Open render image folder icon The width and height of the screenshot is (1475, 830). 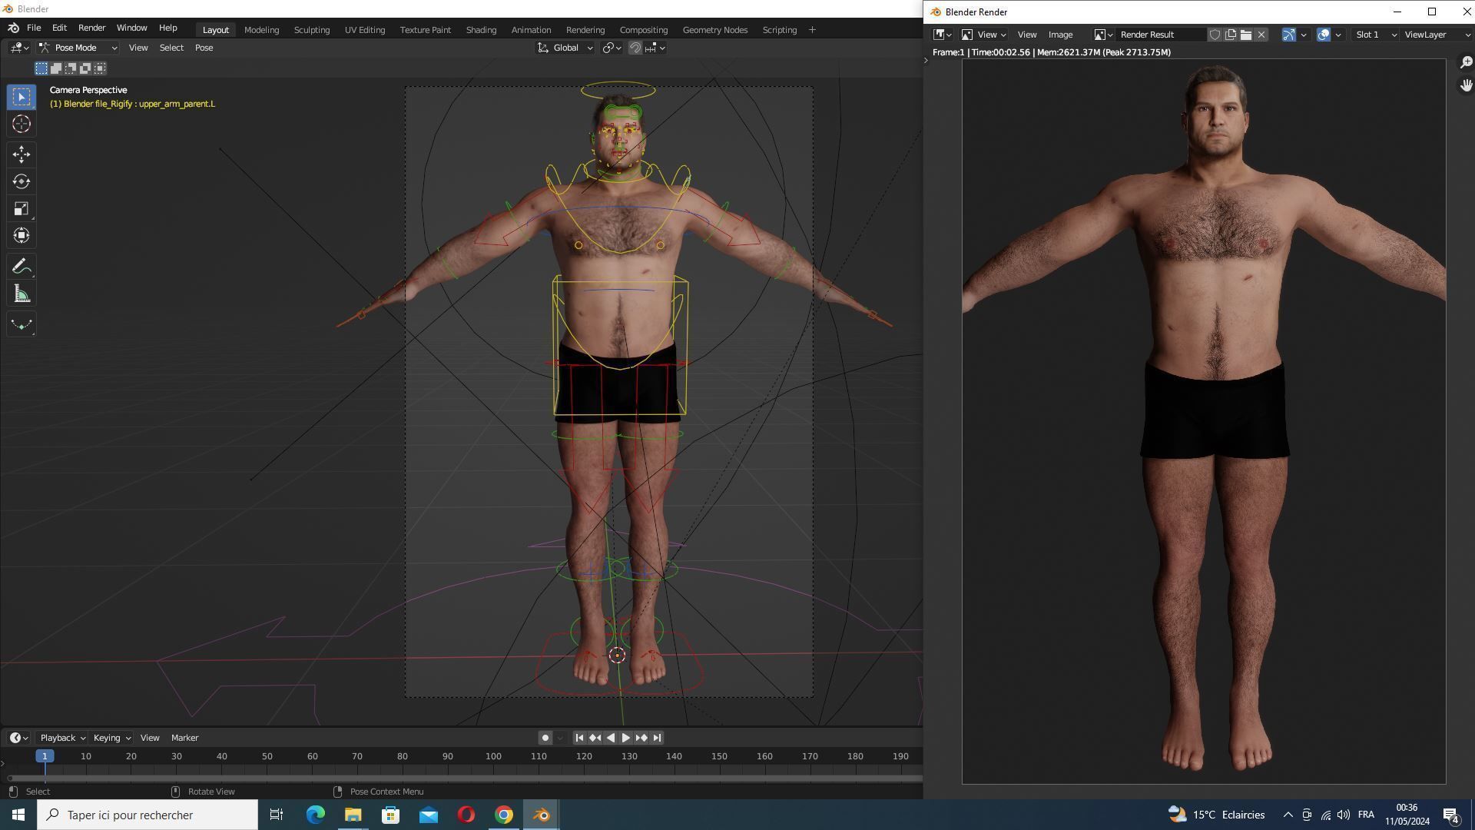click(x=1246, y=35)
